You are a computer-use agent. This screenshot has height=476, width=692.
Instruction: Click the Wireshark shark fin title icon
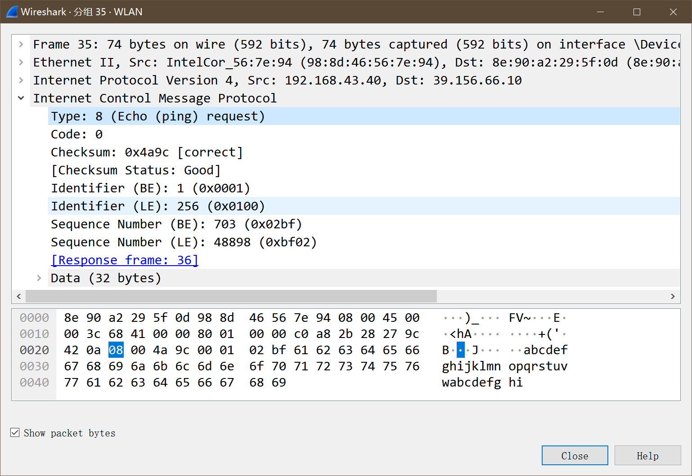pyautogui.click(x=12, y=12)
